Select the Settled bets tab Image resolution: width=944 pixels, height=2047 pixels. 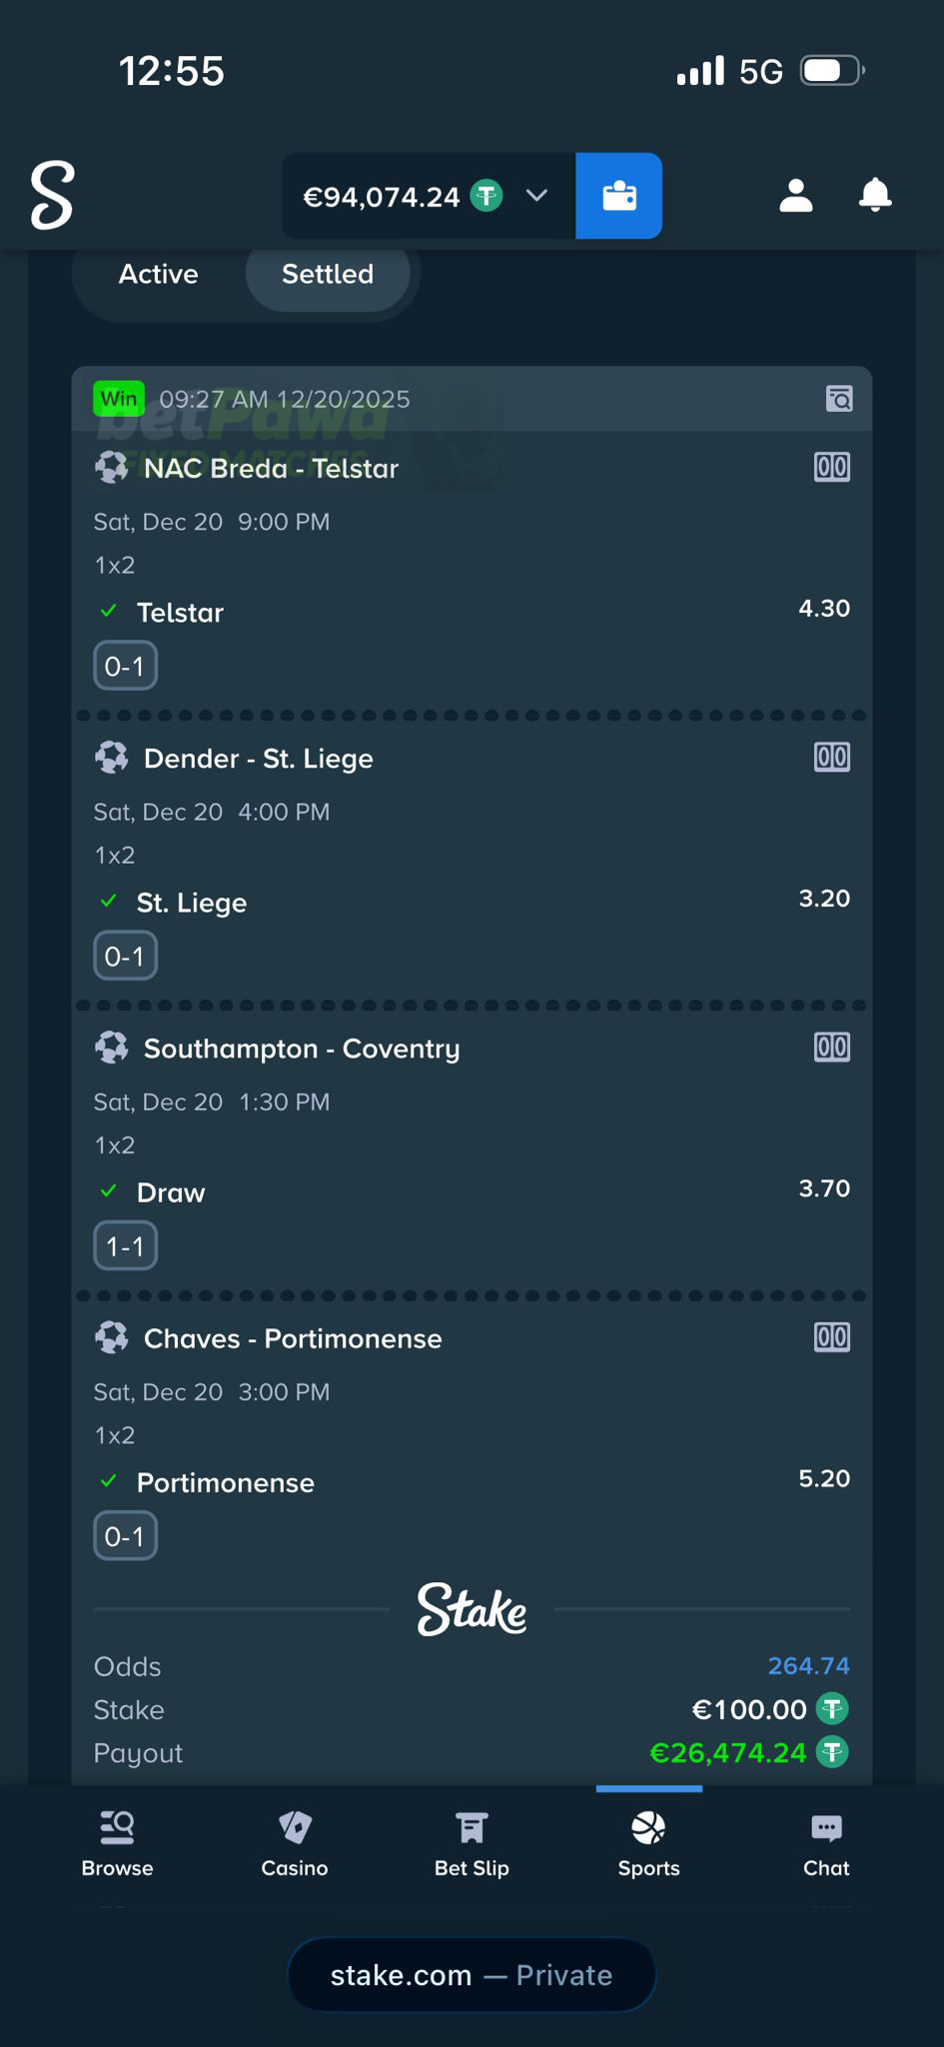point(328,274)
